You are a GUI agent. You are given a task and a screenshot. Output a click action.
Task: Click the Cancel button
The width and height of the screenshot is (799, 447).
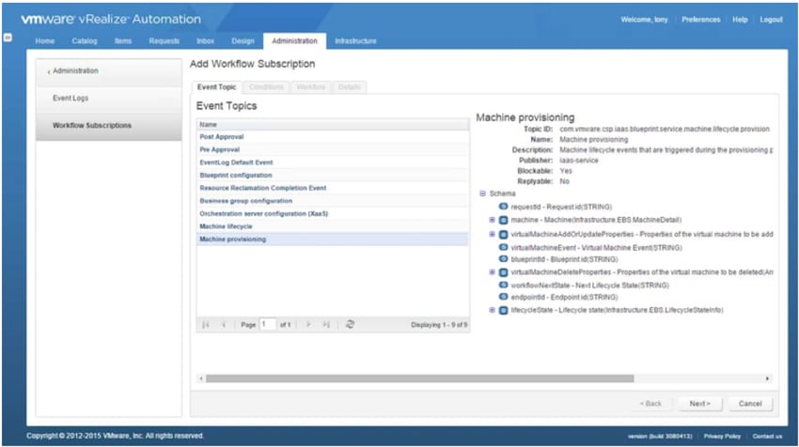point(750,403)
